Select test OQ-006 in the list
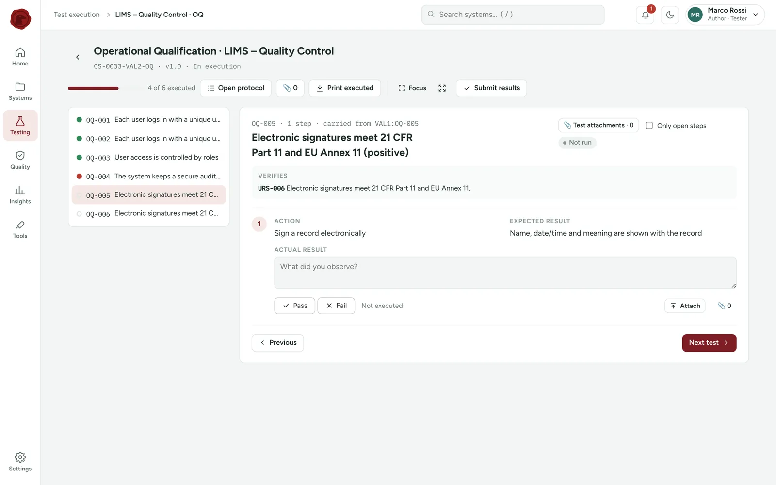This screenshot has height=485, width=776. coord(148,214)
